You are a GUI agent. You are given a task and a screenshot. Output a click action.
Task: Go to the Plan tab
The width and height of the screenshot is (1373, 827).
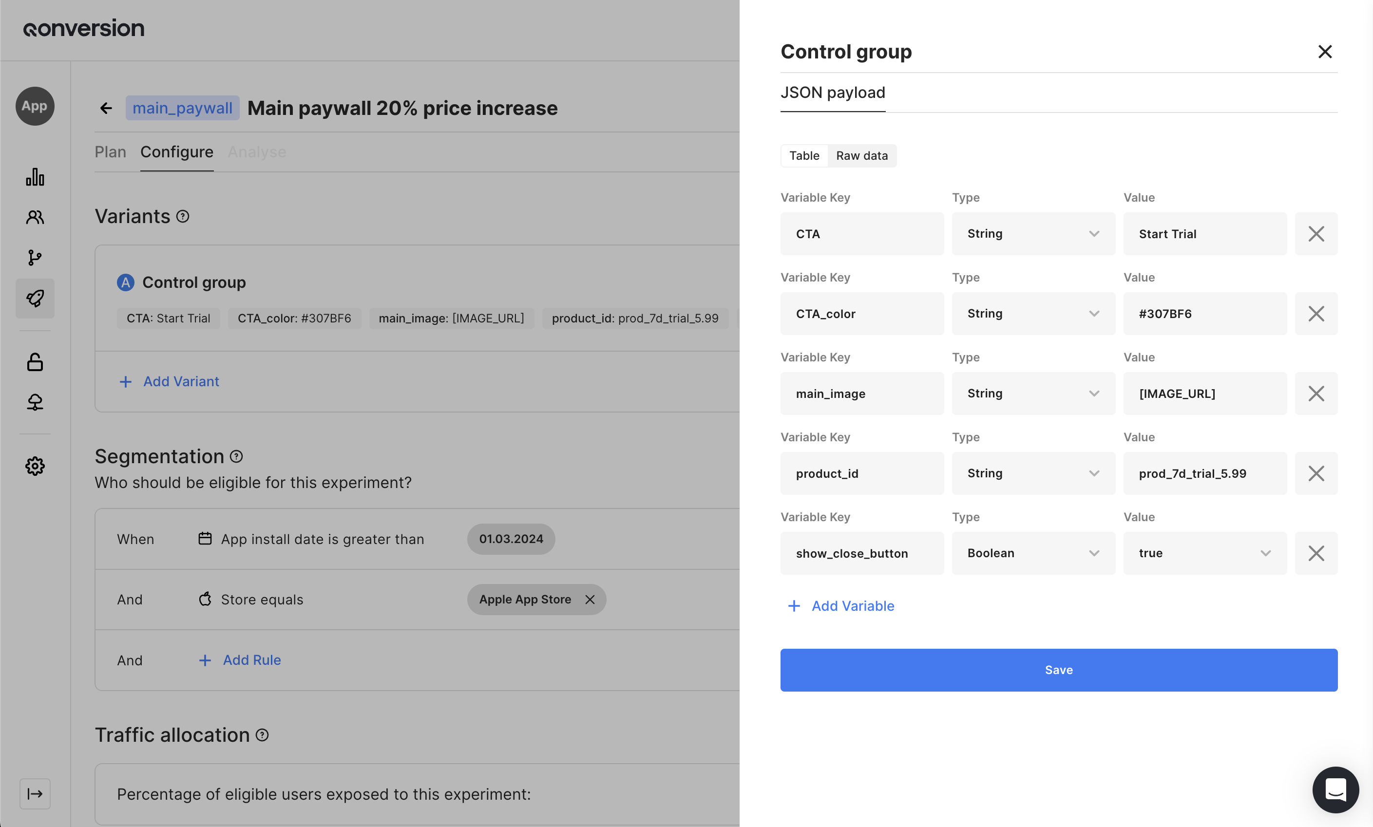pyautogui.click(x=110, y=151)
